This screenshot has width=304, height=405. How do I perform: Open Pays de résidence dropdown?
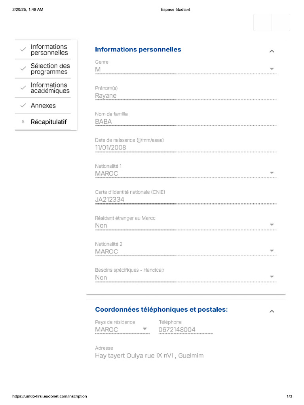[x=144, y=329]
